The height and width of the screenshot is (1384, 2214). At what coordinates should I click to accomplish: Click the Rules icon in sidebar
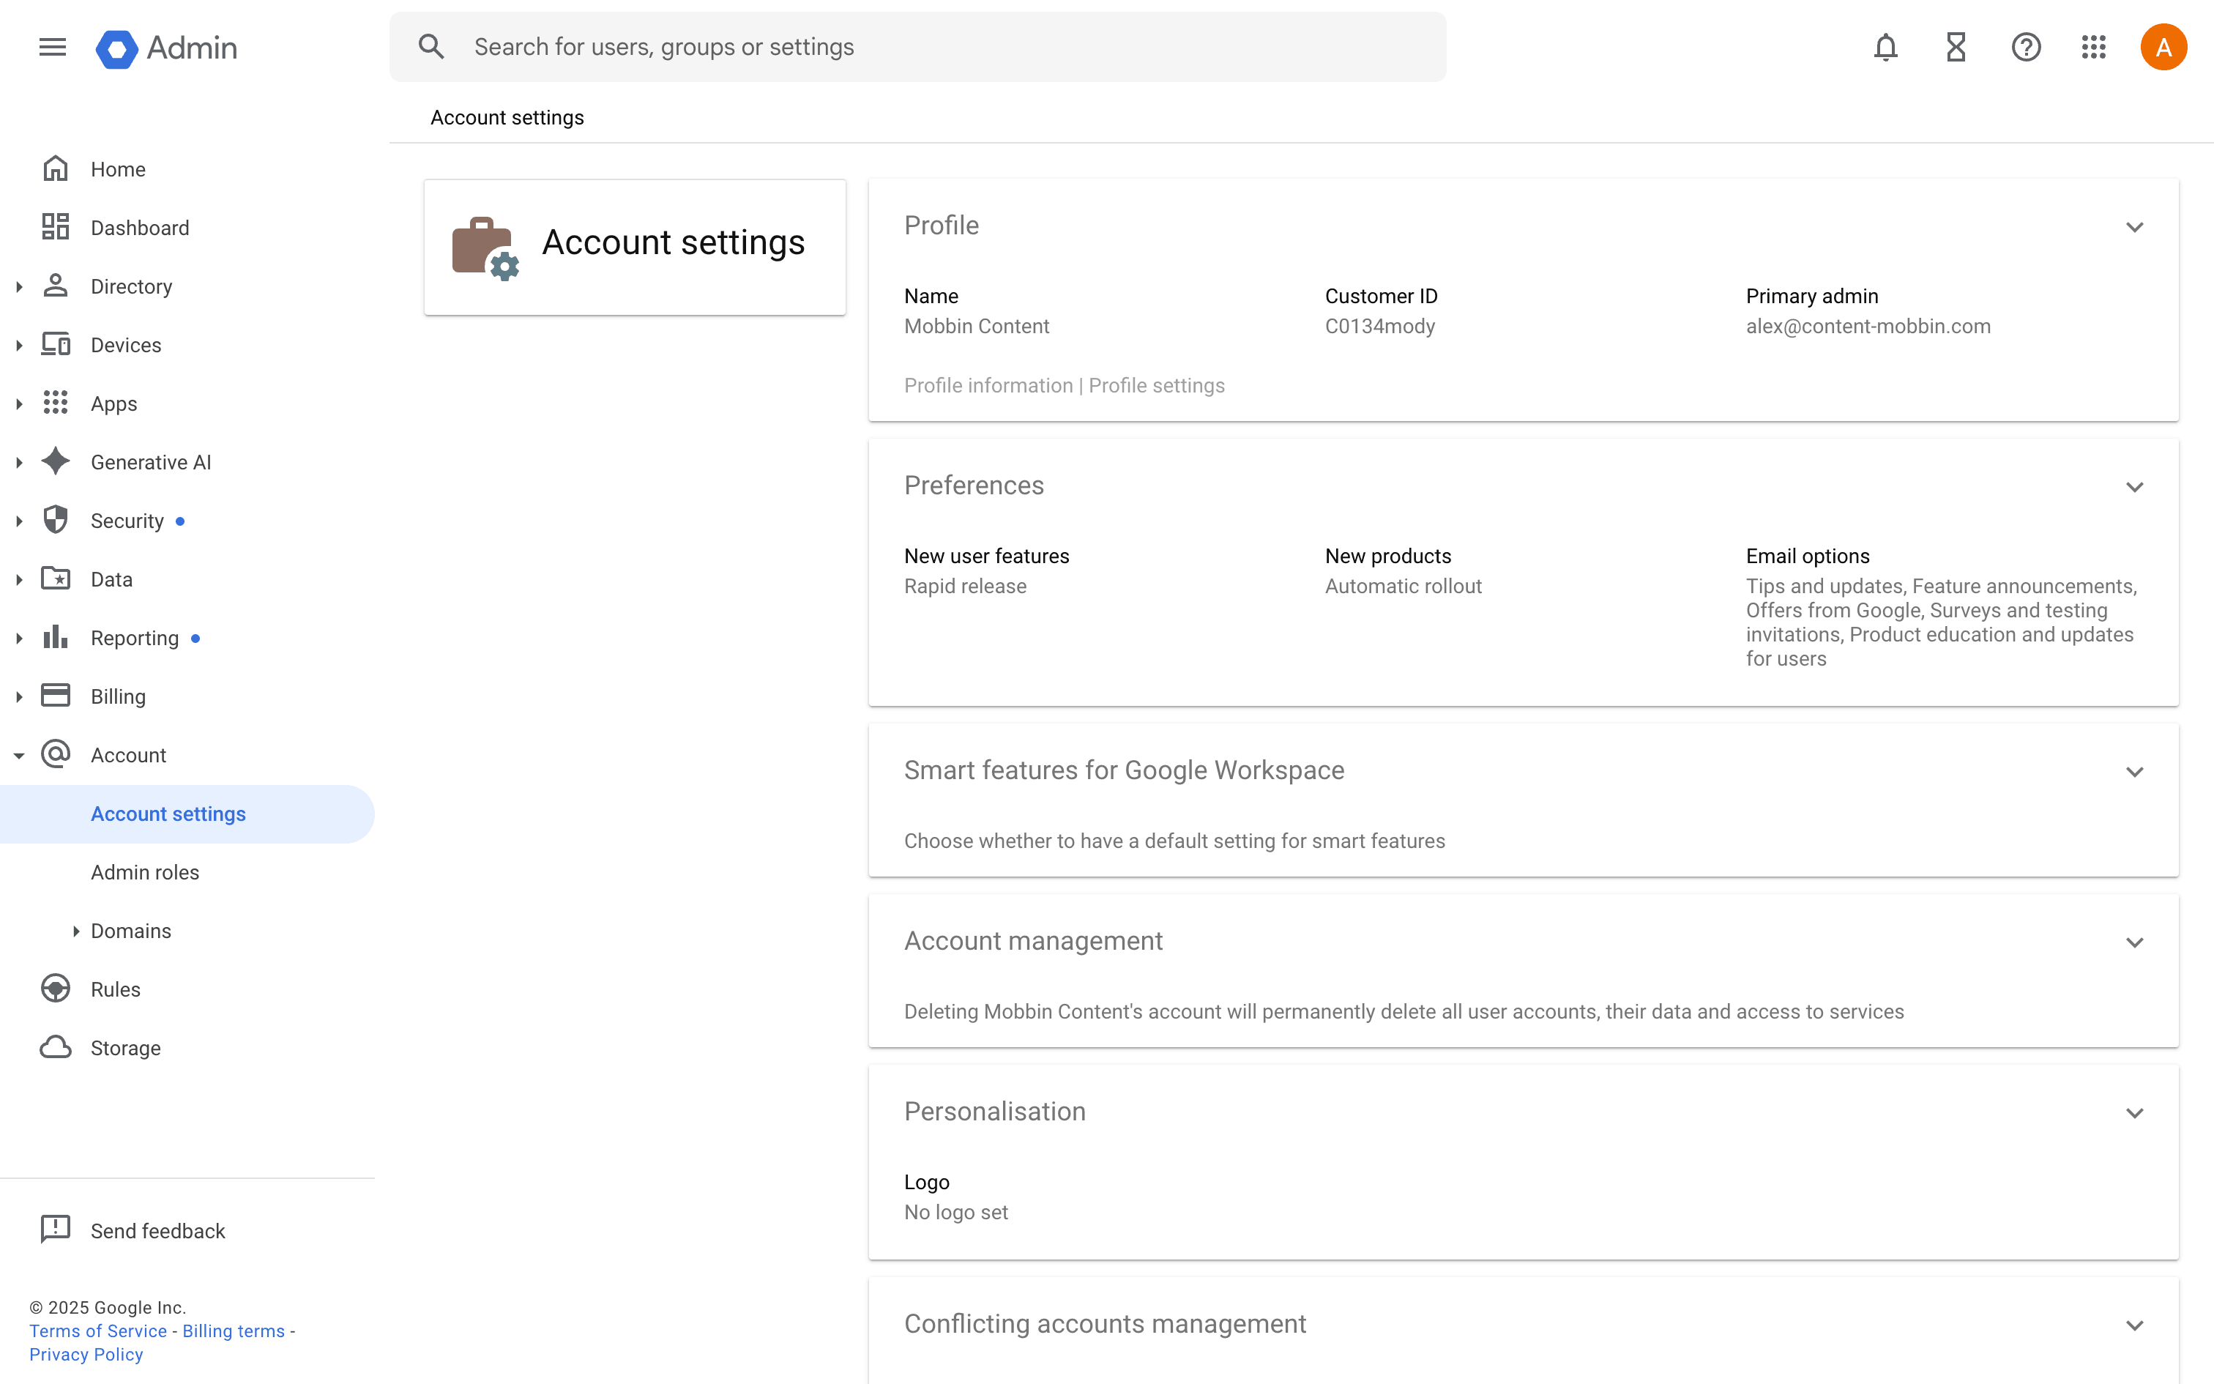[56, 989]
